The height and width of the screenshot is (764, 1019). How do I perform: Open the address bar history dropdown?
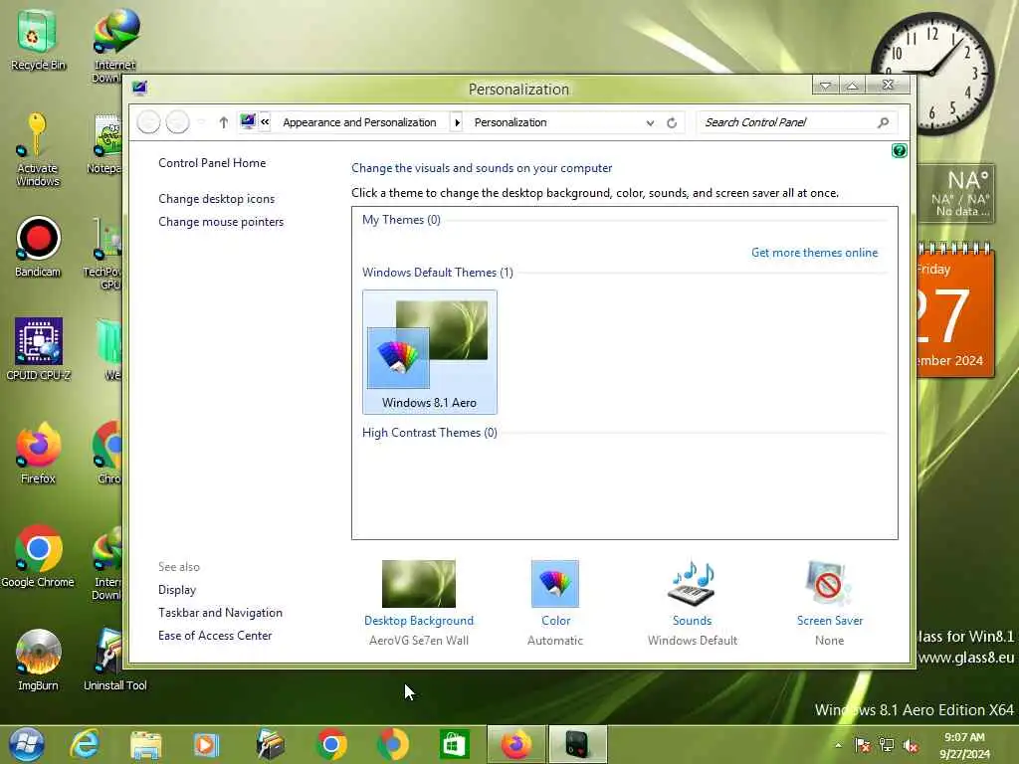point(650,122)
